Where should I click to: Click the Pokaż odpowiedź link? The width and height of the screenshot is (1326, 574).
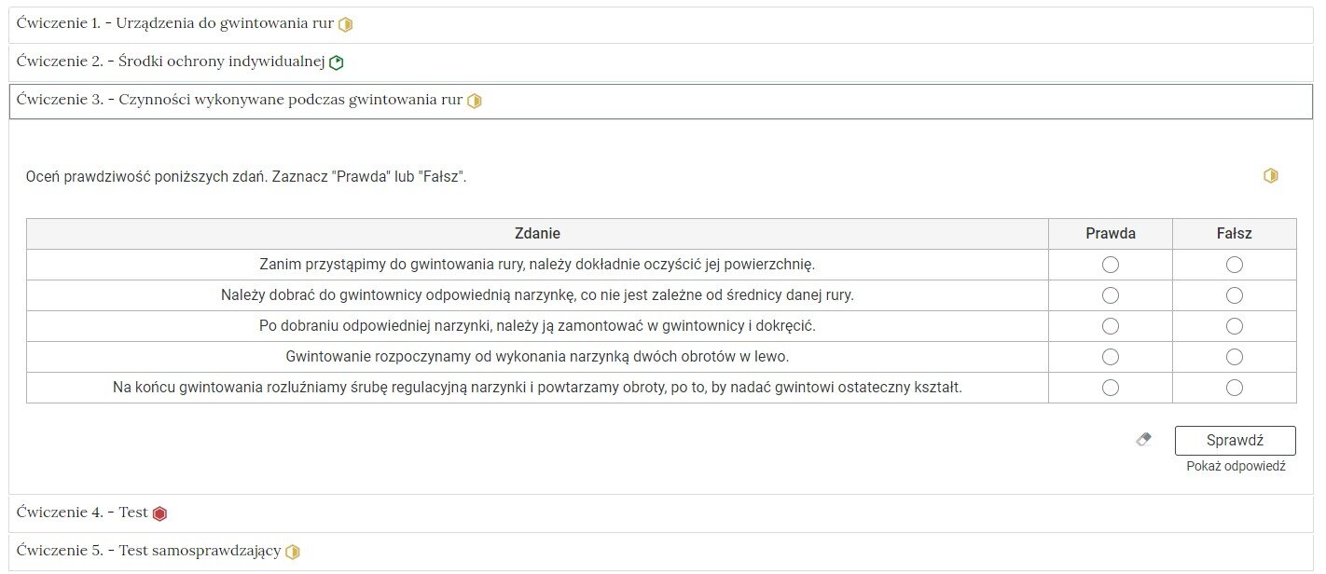click(x=1236, y=466)
